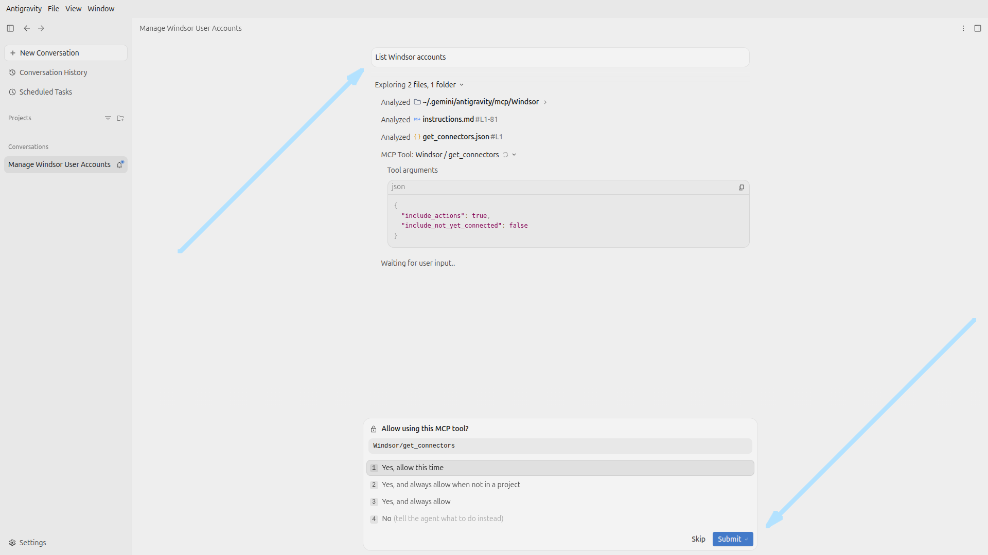The width and height of the screenshot is (988, 555).
Task: Click the filter icon next to Projects
Action: point(108,118)
